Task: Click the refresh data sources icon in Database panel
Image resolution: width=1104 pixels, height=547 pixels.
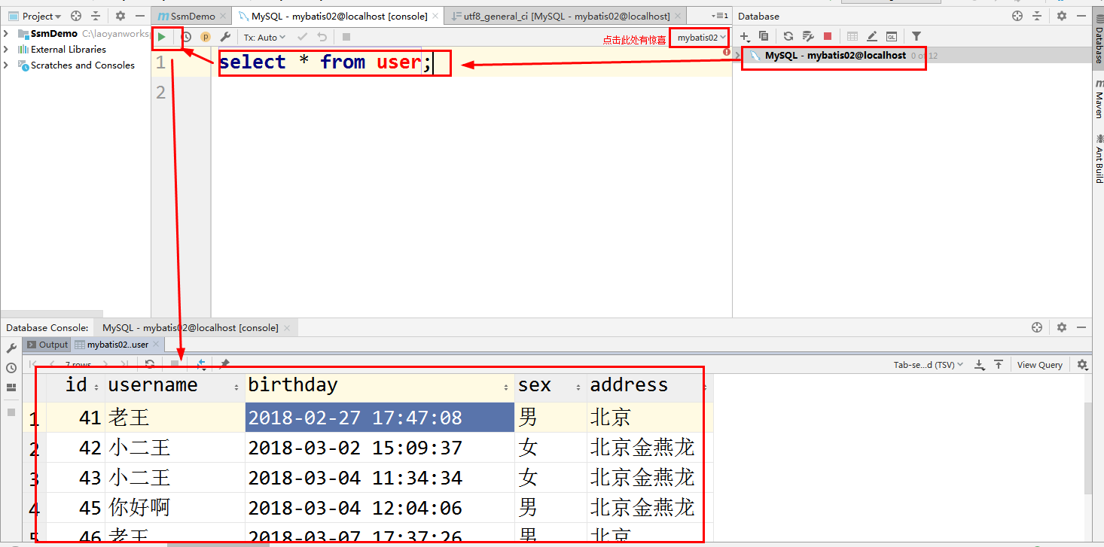Action: 787,35
